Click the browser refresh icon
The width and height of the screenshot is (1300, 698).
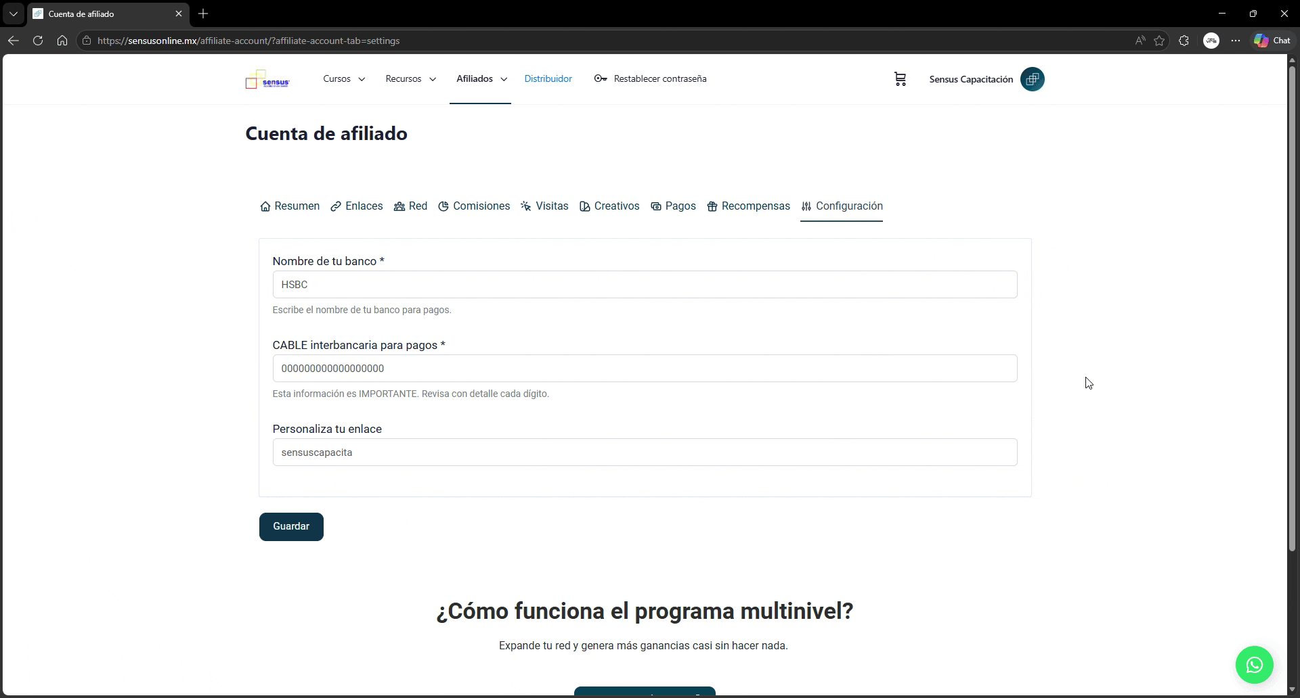tap(38, 41)
